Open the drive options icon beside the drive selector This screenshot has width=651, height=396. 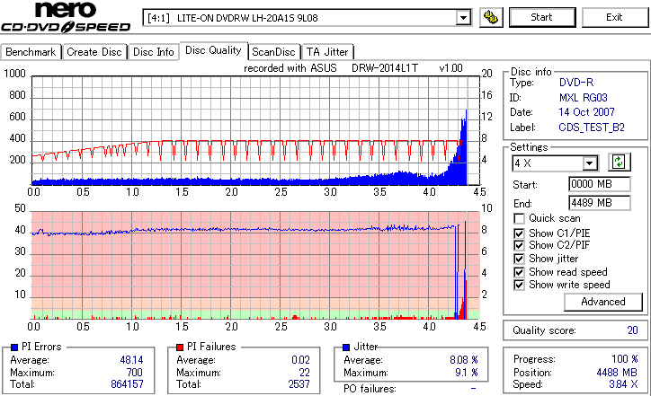click(x=491, y=17)
